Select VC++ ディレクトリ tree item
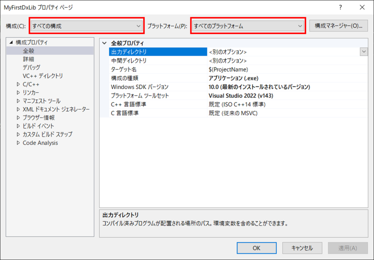The width and height of the screenshot is (374, 260). (43, 76)
